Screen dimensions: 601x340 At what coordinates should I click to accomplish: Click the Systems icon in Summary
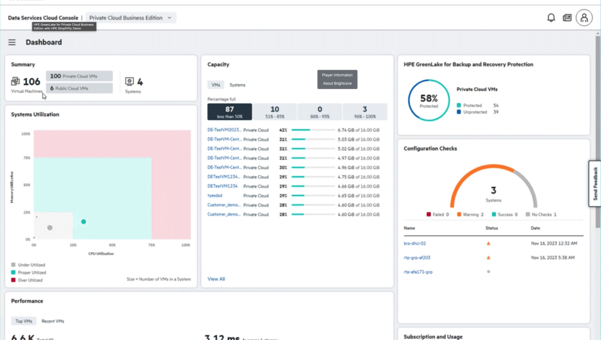pos(129,81)
